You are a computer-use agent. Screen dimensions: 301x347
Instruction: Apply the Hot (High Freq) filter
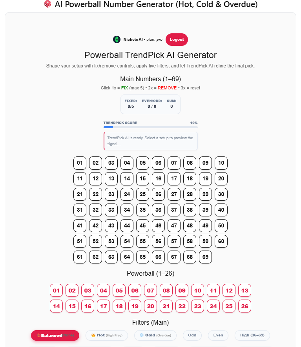[106, 335]
